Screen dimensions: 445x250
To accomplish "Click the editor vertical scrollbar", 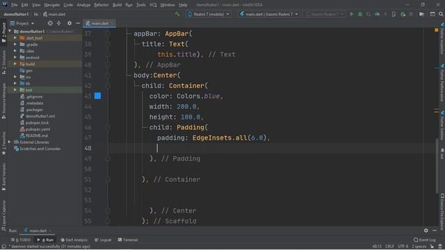I will click(437, 166).
